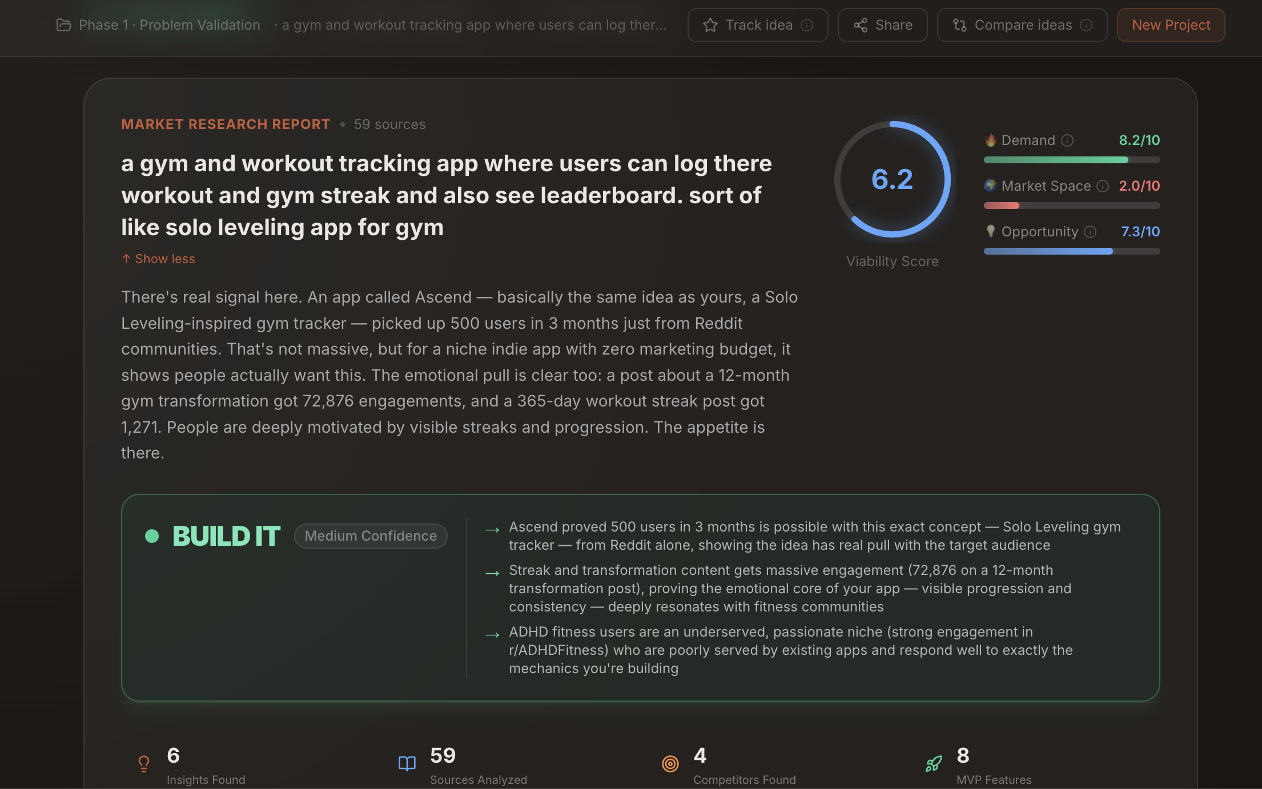Viewport: 1262px width, 789px height.
Task: Click the flame icon beside Demand
Action: point(991,140)
